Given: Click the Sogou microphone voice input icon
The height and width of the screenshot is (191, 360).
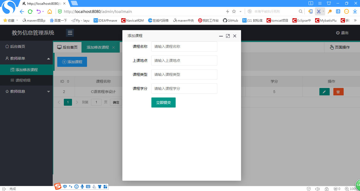Looking at the screenshot, I should [x=82, y=187].
